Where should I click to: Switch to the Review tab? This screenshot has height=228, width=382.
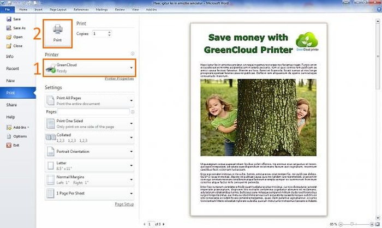pyautogui.click(x=120, y=9)
